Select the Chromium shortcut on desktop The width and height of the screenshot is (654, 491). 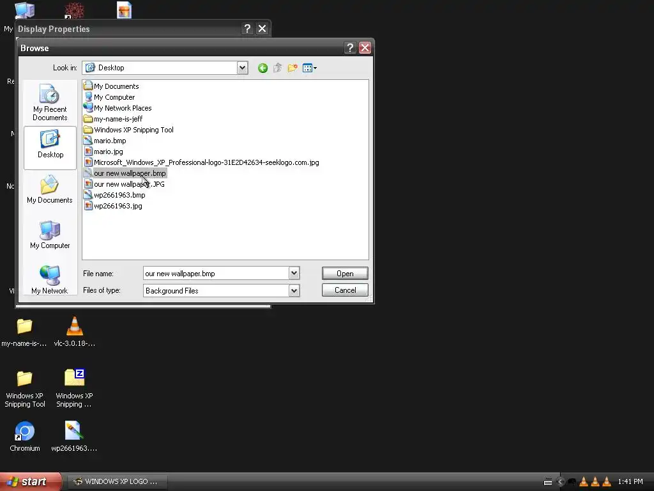pos(25,437)
